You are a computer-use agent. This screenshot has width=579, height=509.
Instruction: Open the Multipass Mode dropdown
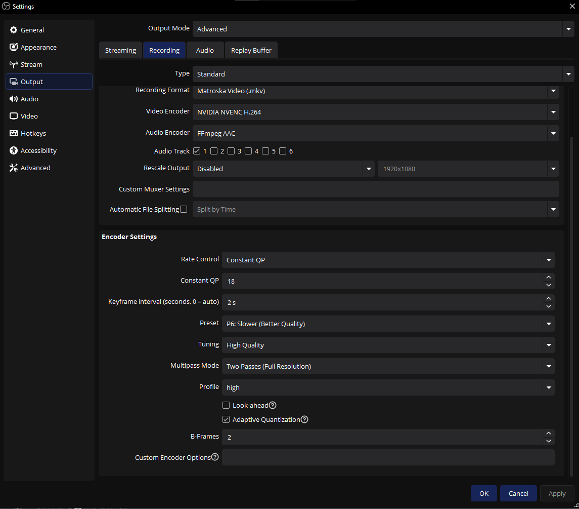388,366
